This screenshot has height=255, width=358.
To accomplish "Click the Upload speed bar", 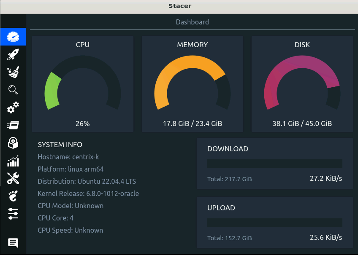I will click(x=275, y=223).
